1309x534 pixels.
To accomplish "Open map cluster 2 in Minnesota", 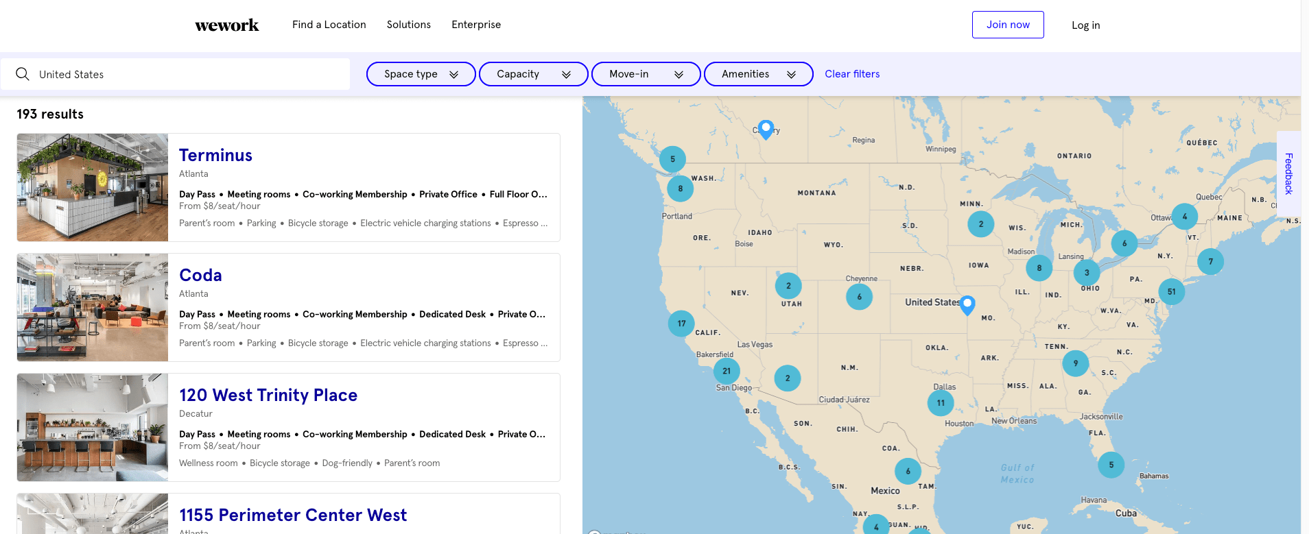I will pyautogui.click(x=981, y=224).
